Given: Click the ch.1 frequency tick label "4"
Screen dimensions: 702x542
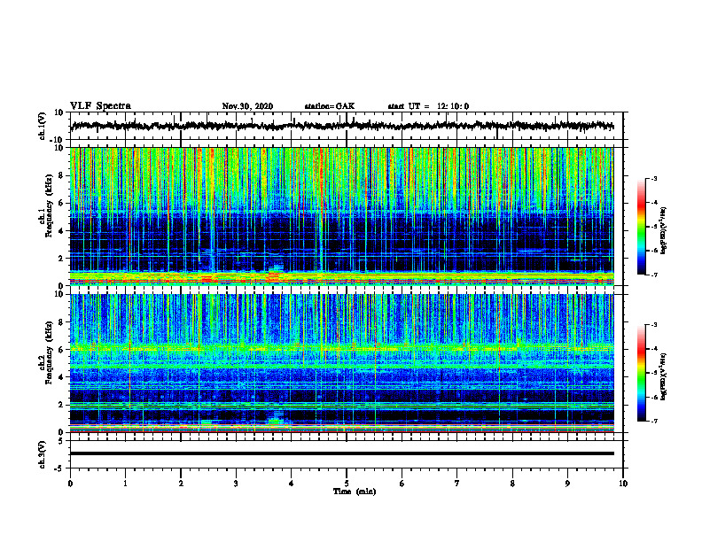Looking at the screenshot, I should [x=62, y=231].
